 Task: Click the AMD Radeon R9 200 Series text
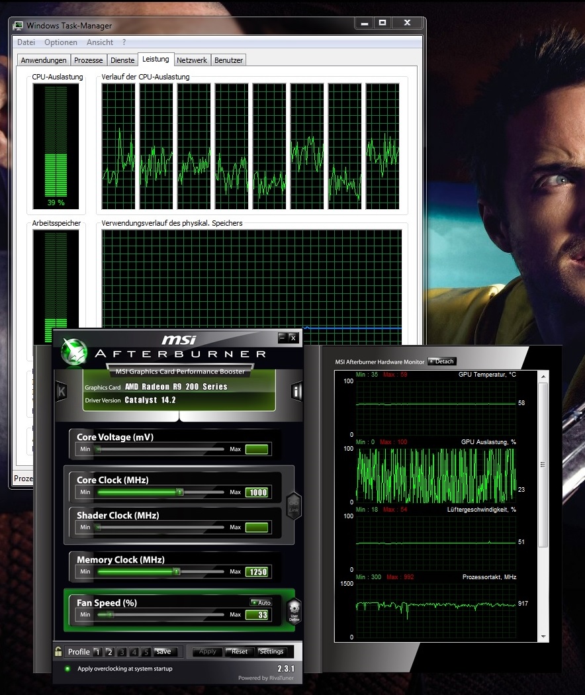point(176,387)
